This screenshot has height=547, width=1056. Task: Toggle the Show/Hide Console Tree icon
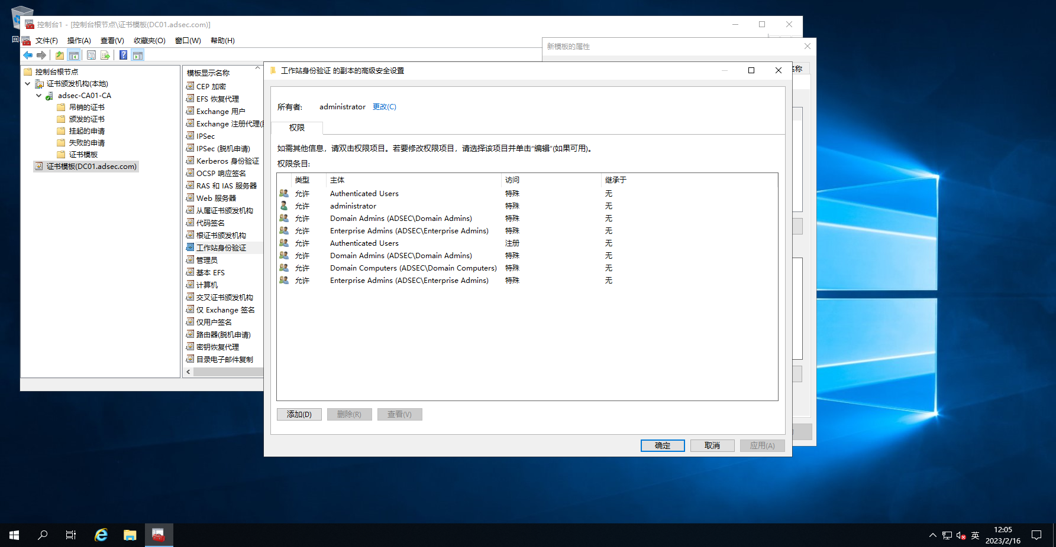[74, 56]
